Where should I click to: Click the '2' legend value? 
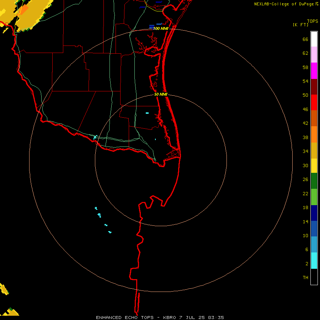tap(307, 264)
